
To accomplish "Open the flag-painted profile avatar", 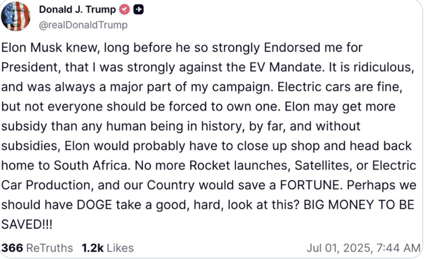I will [x=15, y=16].
